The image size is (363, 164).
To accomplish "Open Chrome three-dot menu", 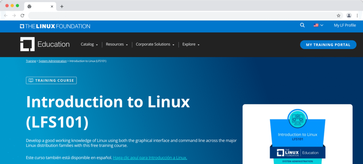I will pyautogui.click(x=357, y=16).
